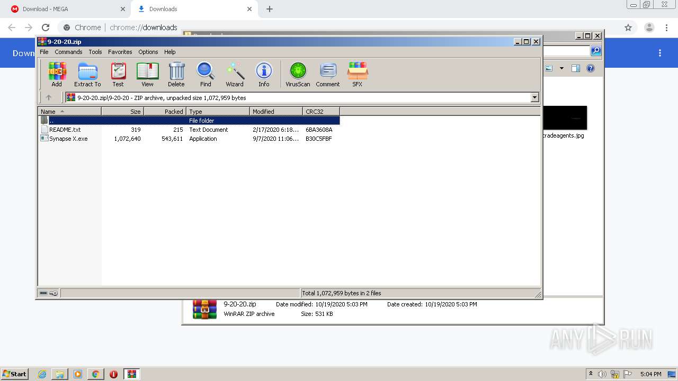Click the Add toolbar icon in WinRAR
Screen dimensions: 678x381
pos(57,74)
